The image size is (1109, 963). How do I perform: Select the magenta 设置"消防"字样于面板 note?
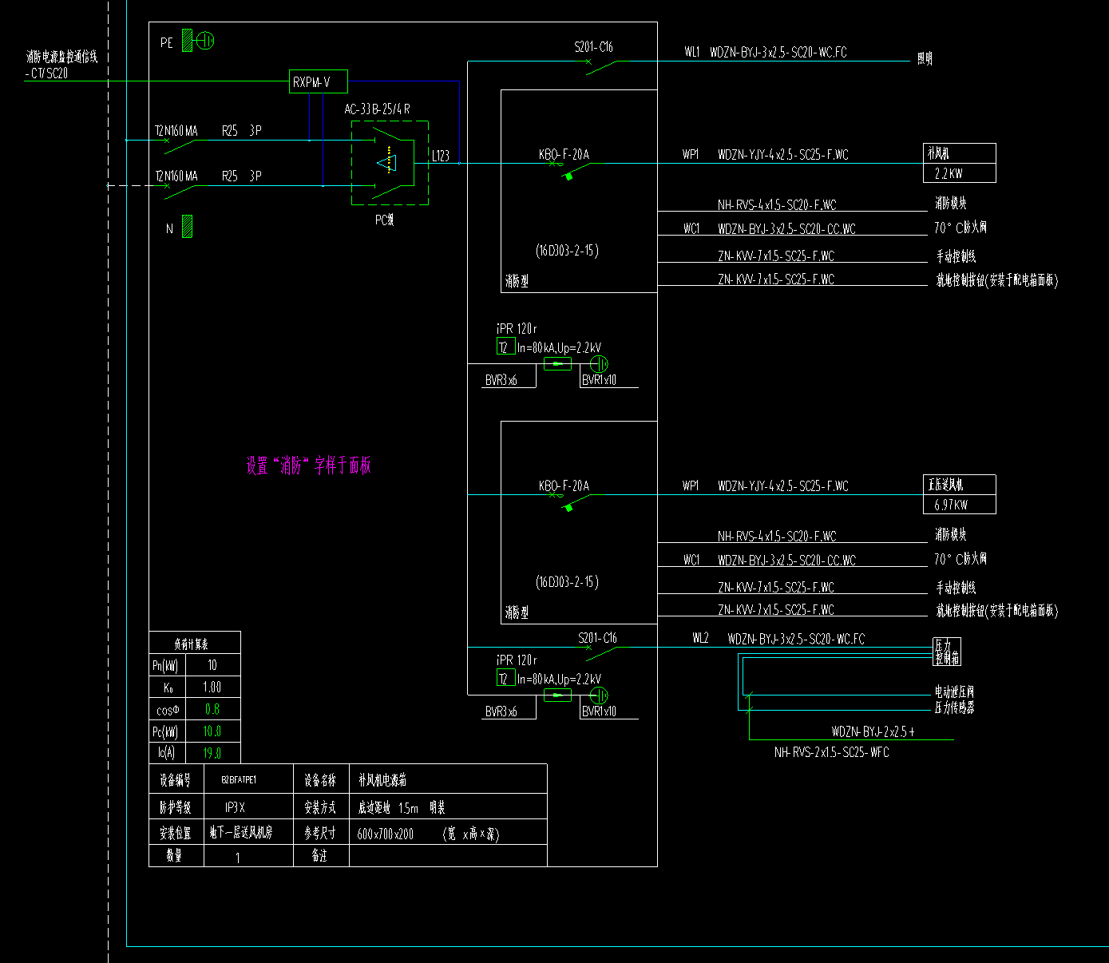[x=309, y=466]
